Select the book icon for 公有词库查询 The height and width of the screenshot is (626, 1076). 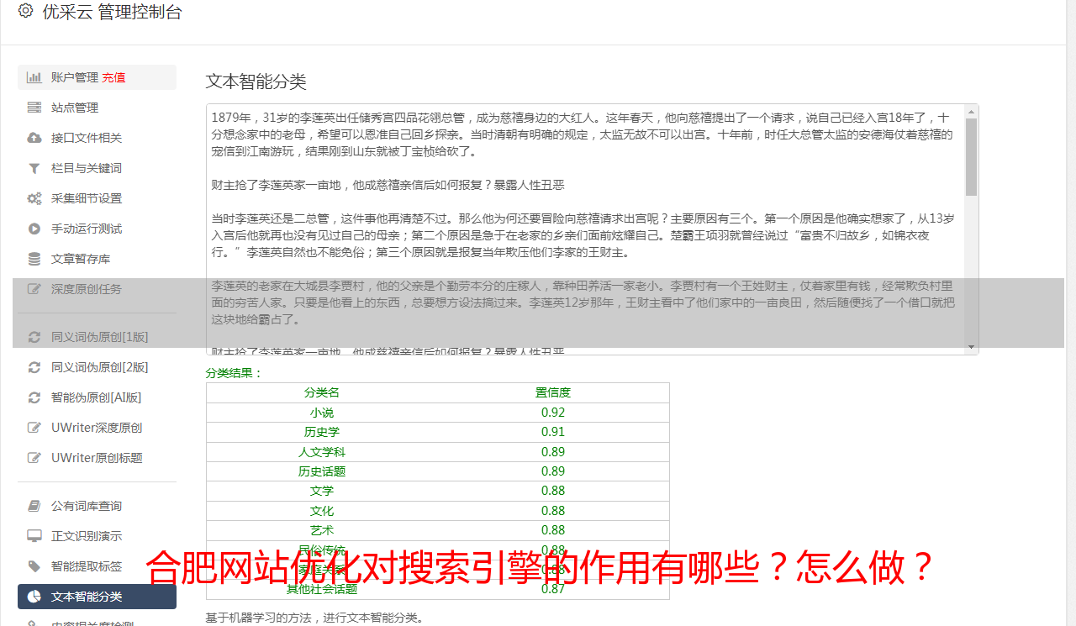click(34, 506)
